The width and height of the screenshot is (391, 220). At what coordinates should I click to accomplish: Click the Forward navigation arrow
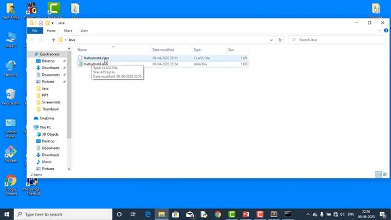(41, 40)
